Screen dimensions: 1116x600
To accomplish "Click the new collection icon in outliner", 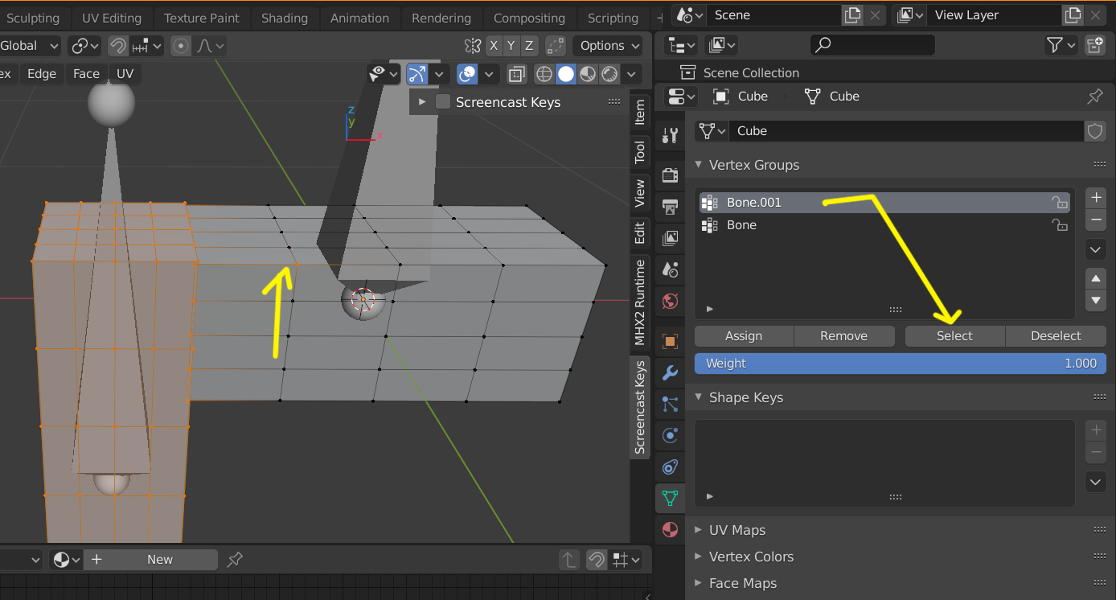I will point(1095,45).
